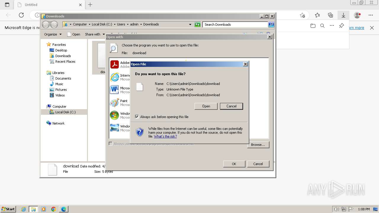Toggle Always use the selected program checkbox

click(110, 144)
